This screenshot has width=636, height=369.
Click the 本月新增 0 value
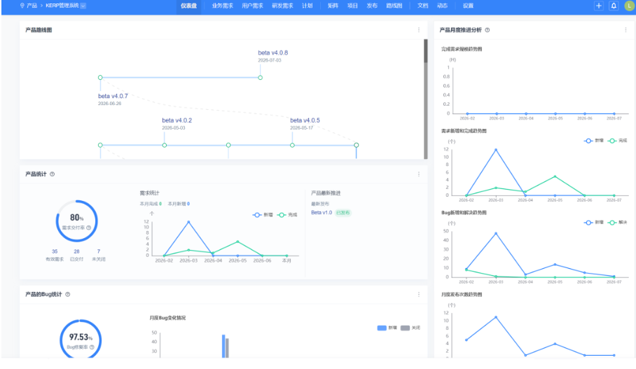(x=188, y=204)
